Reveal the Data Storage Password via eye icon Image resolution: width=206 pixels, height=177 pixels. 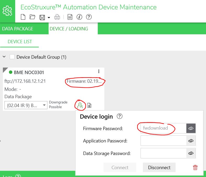(191, 153)
